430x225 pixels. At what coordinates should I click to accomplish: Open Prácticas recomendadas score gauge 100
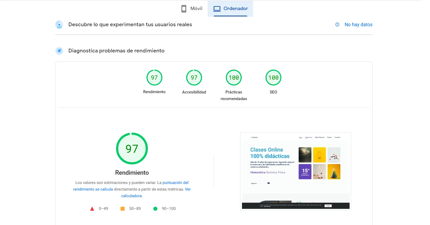pyautogui.click(x=234, y=78)
